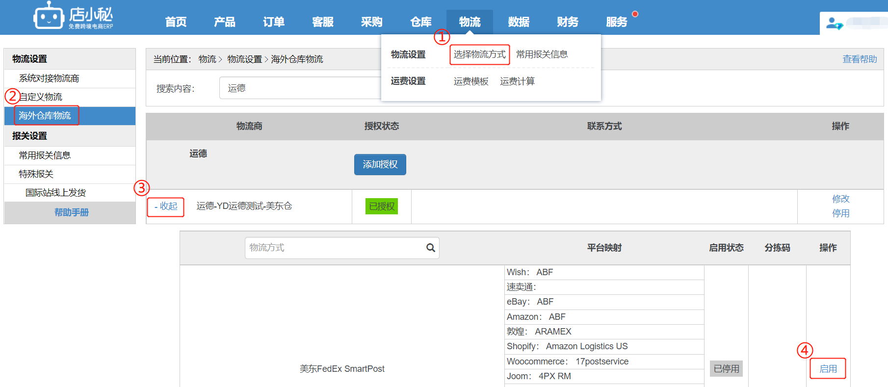Open the 仓库 menu
Viewport: 888px width, 387px height.
pyautogui.click(x=421, y=22)
